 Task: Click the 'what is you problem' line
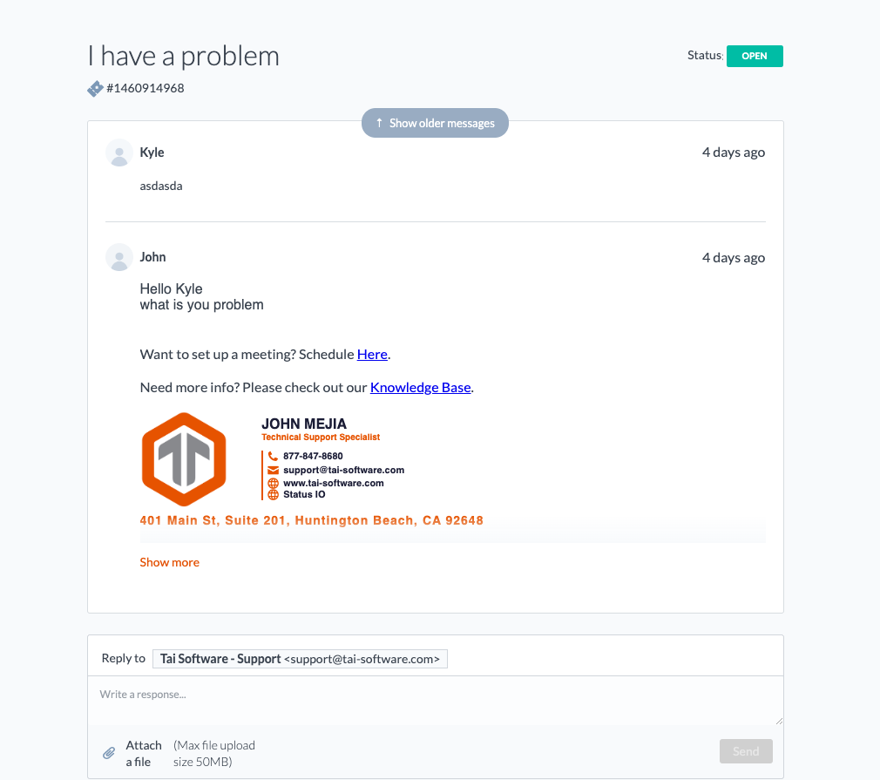[x=201, y=305]
